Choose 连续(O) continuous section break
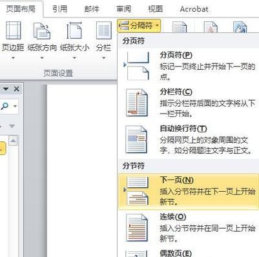 coord(189,227)
